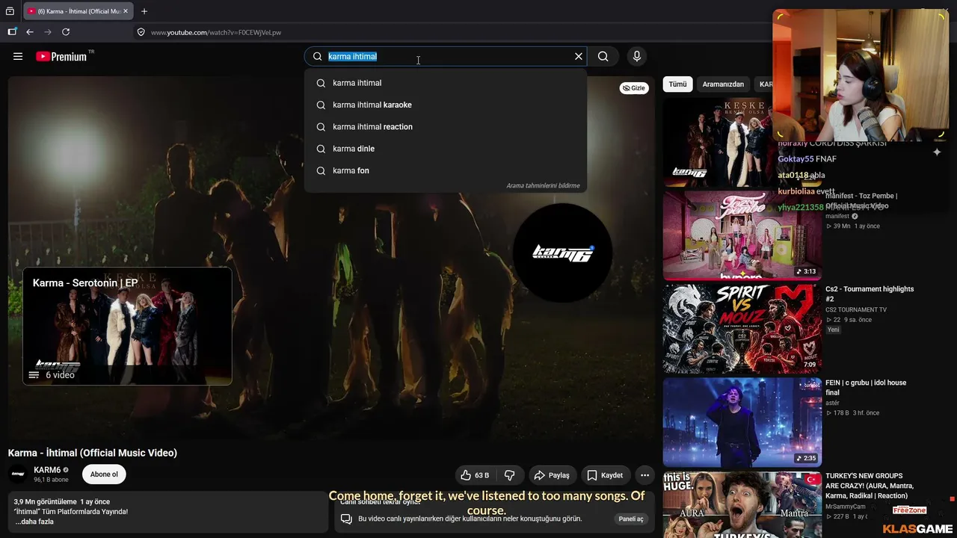This screenshot has width=957, height=538.
Task: Click the KARM6 channel avatar below video
Action: [x=18, y=474]
